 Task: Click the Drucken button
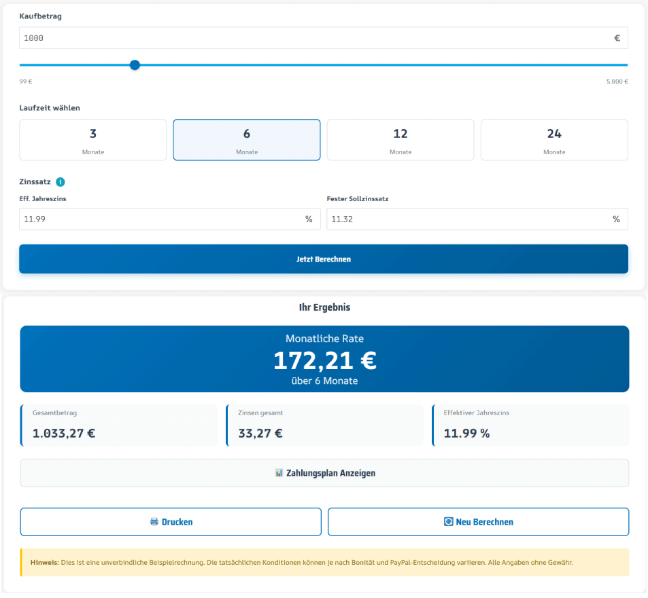171,522
